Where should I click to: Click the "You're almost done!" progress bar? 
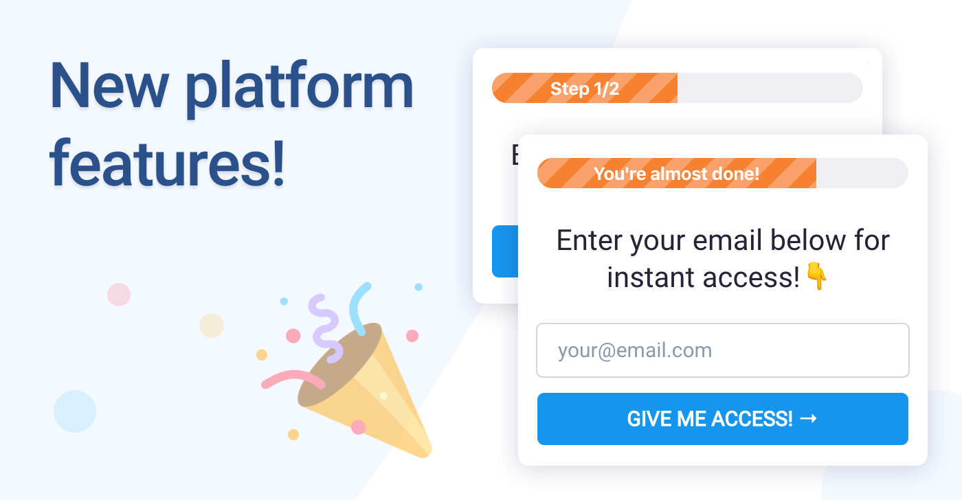tap(723, 173)
